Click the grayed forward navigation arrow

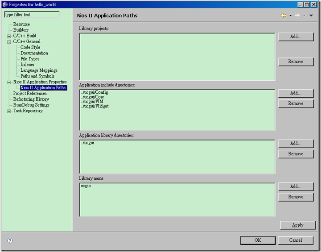297,16
